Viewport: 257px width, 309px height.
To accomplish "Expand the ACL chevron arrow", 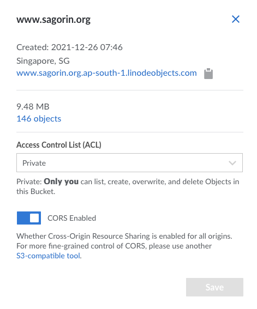I will pyautogui.click(x=232, y=163).
